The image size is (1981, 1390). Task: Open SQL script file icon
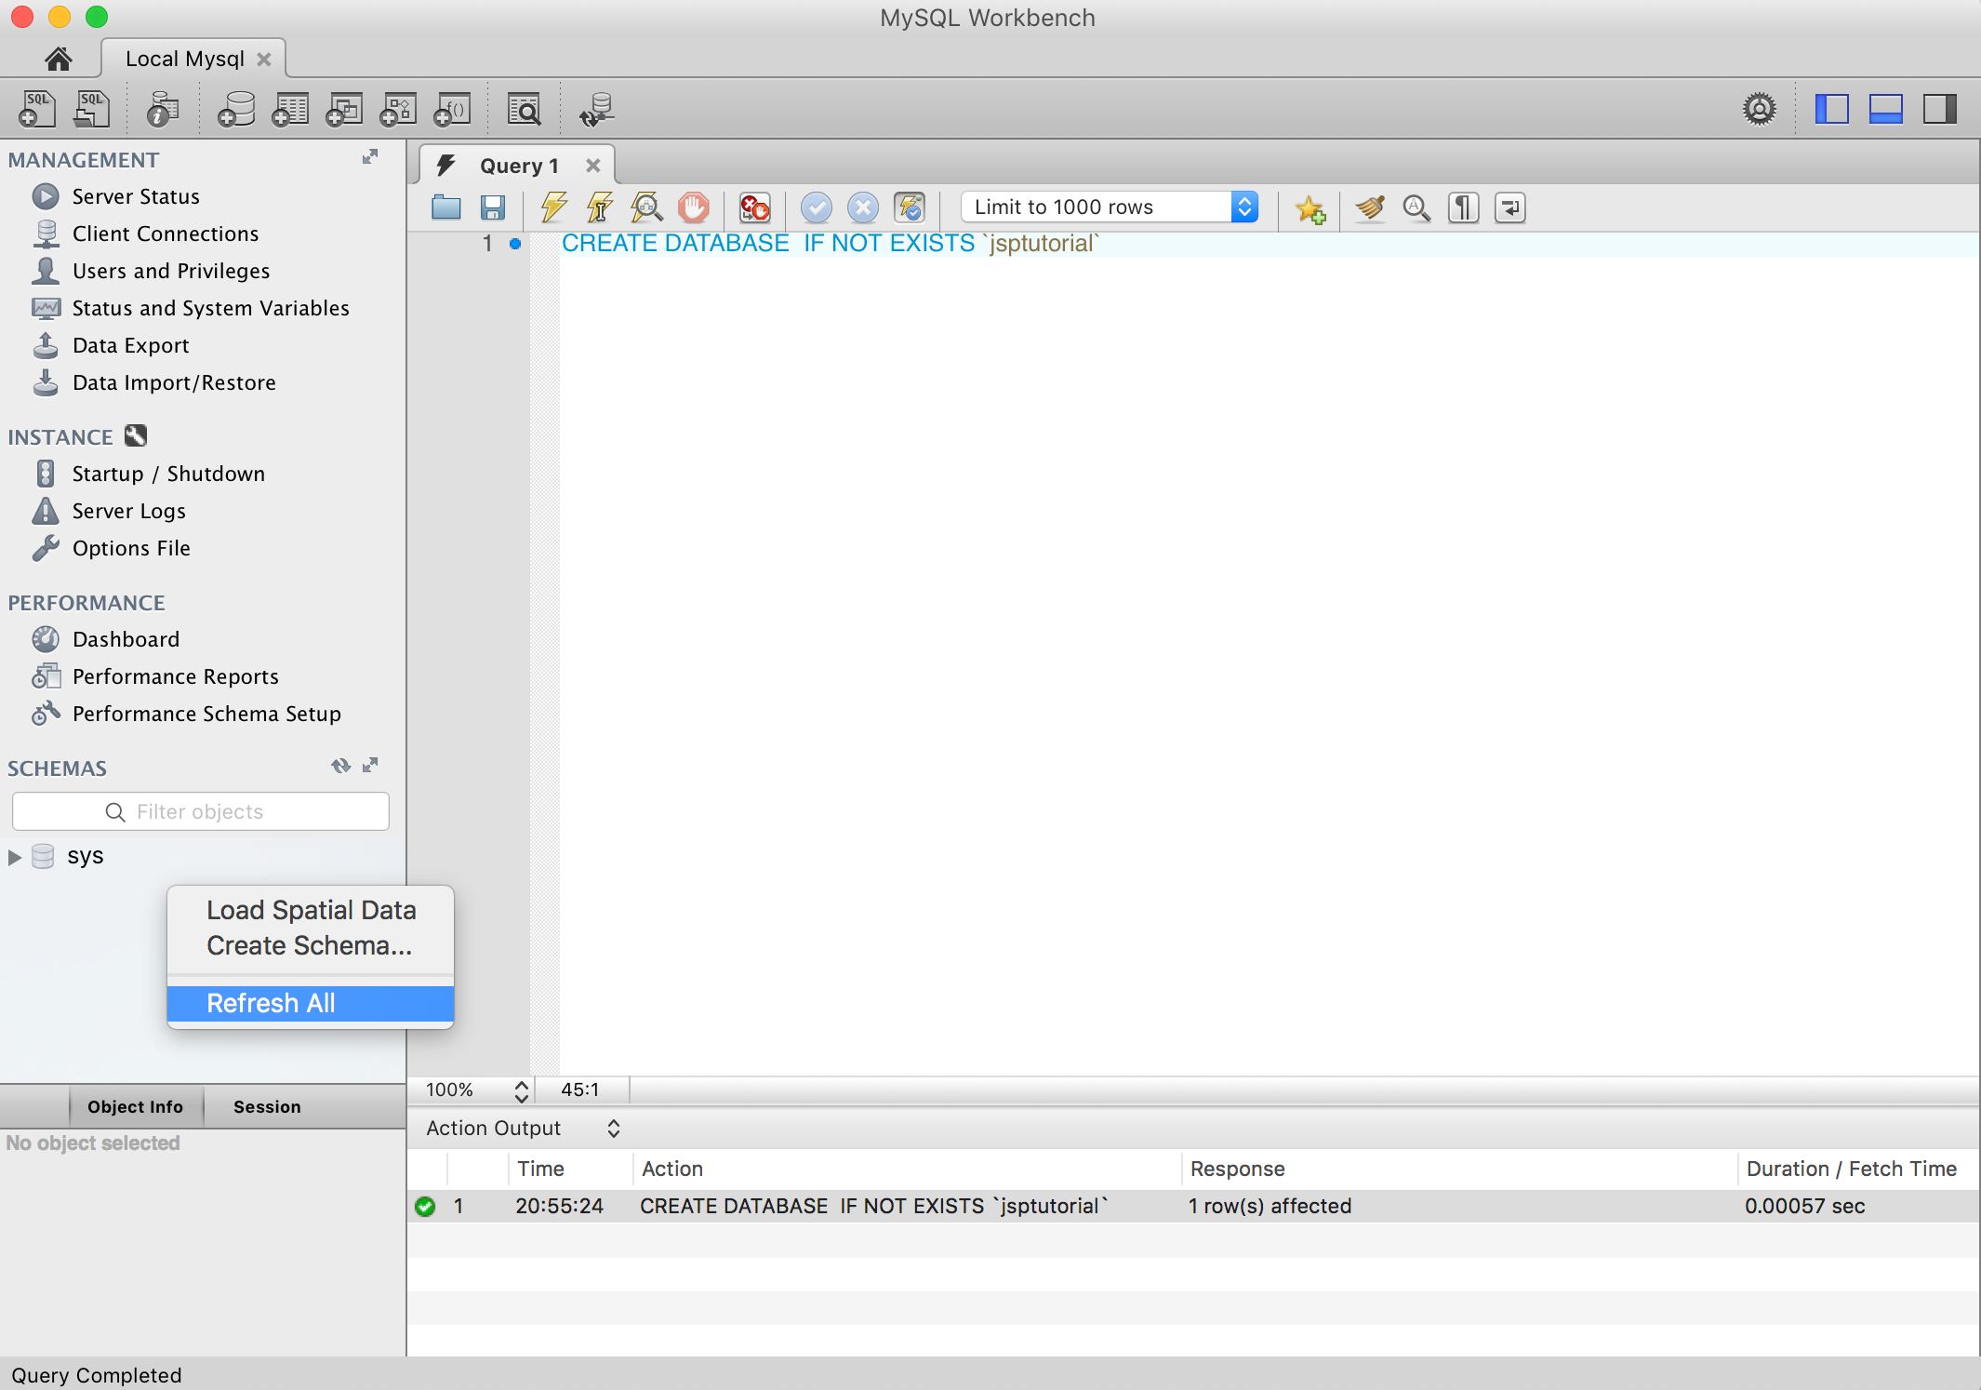pyautogui.click(x=91, y=109)
